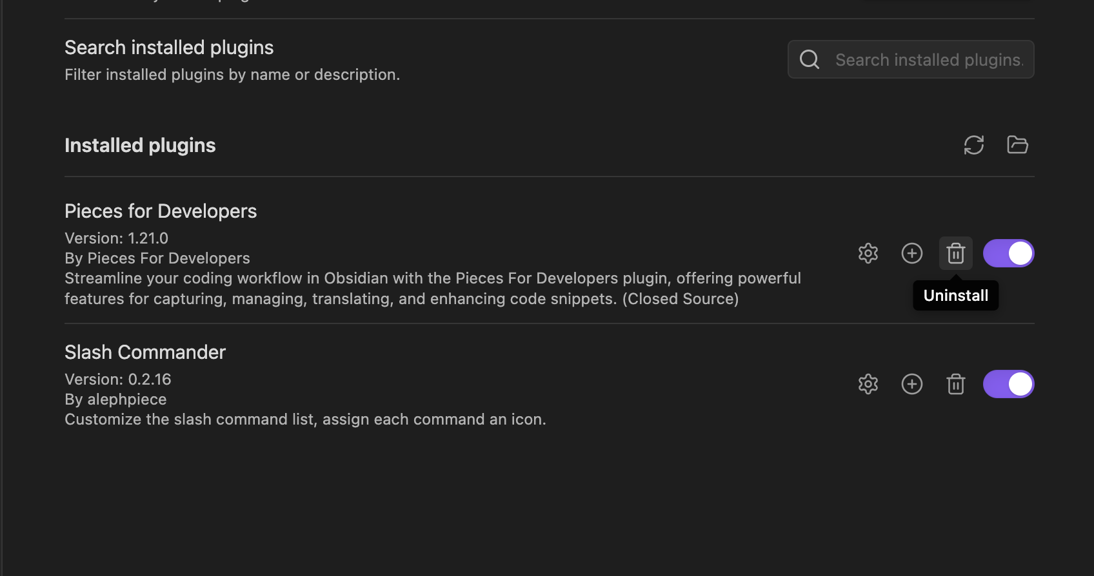Add hotkey for Slash Commander plugin
1094x576 pixels.
click(x=912, y=384)
